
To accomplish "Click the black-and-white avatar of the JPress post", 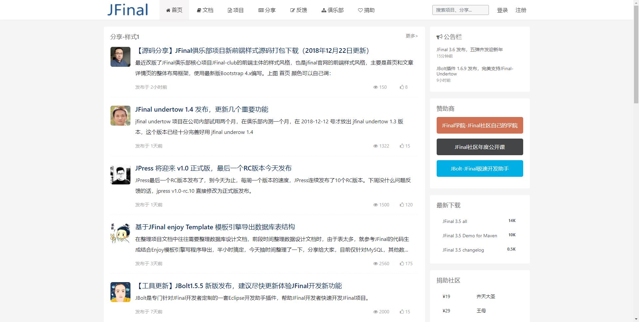I will coord(120,174).
